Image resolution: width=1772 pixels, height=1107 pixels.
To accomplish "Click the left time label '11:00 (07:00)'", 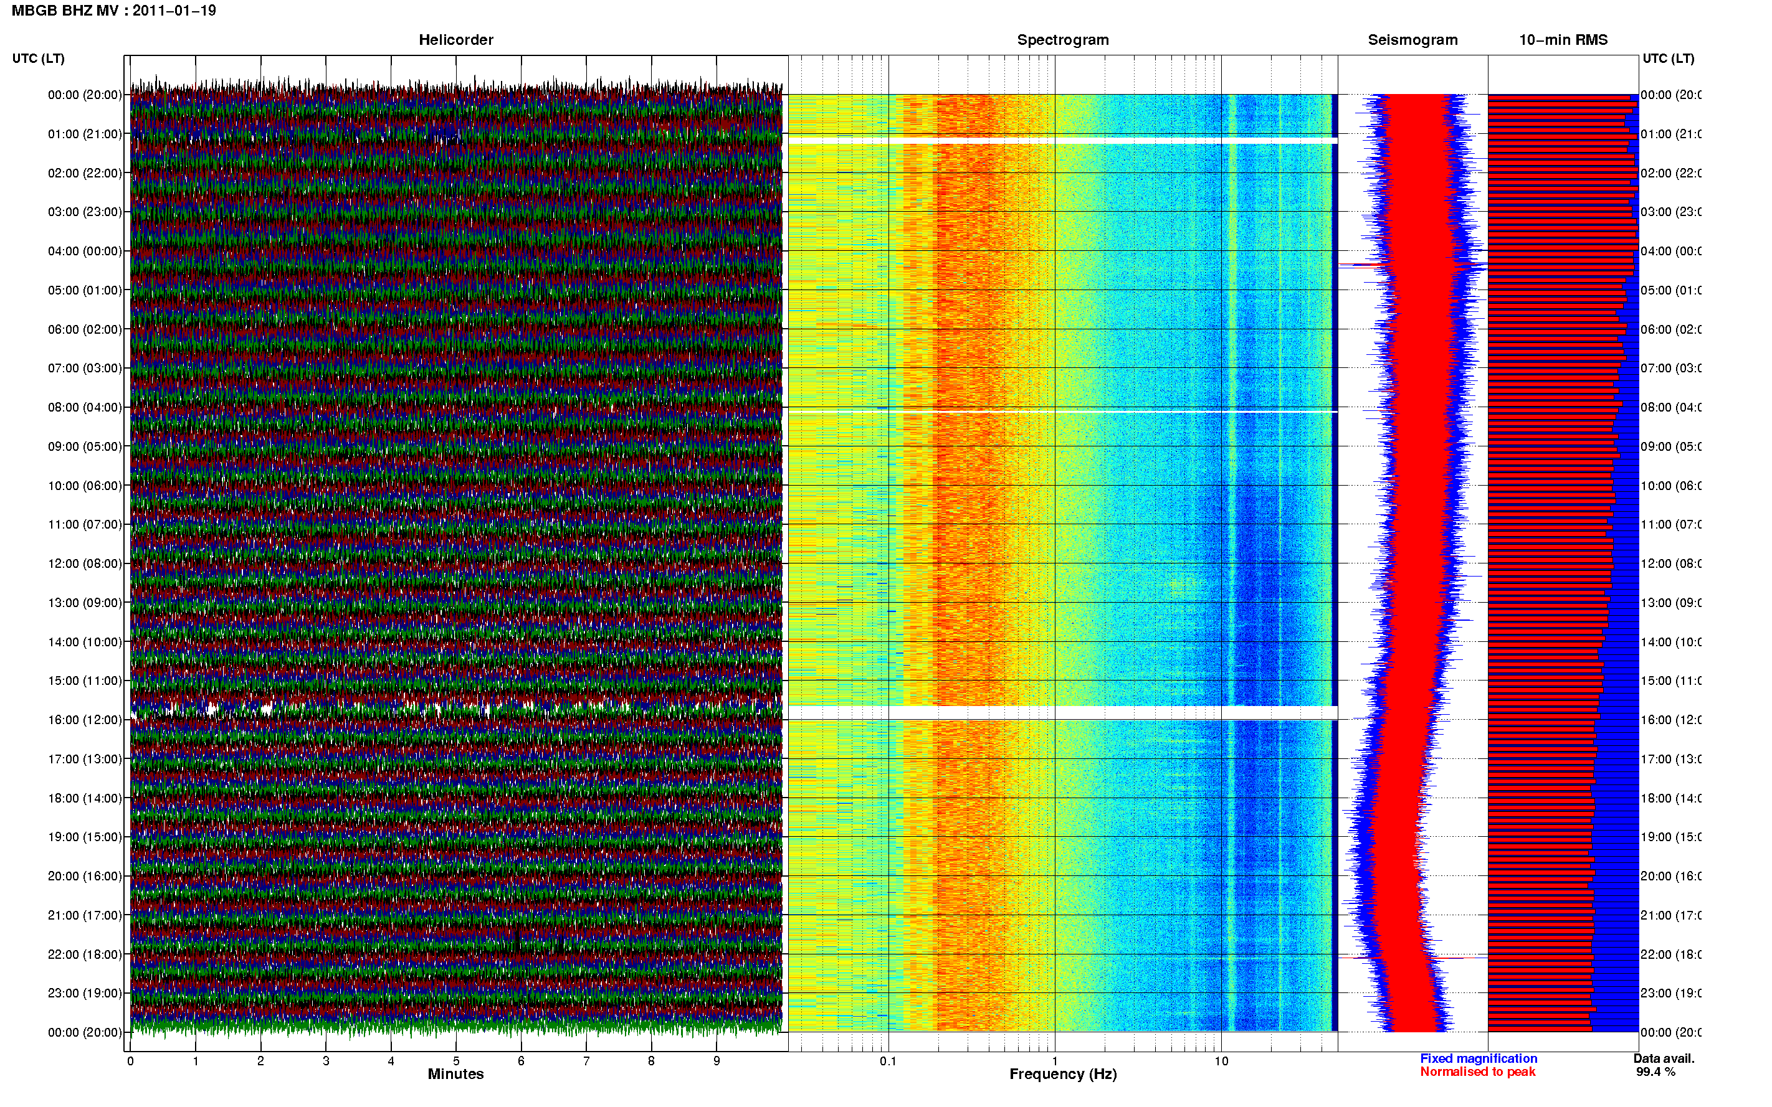I will pyautogui.click(x=85, y=524).
